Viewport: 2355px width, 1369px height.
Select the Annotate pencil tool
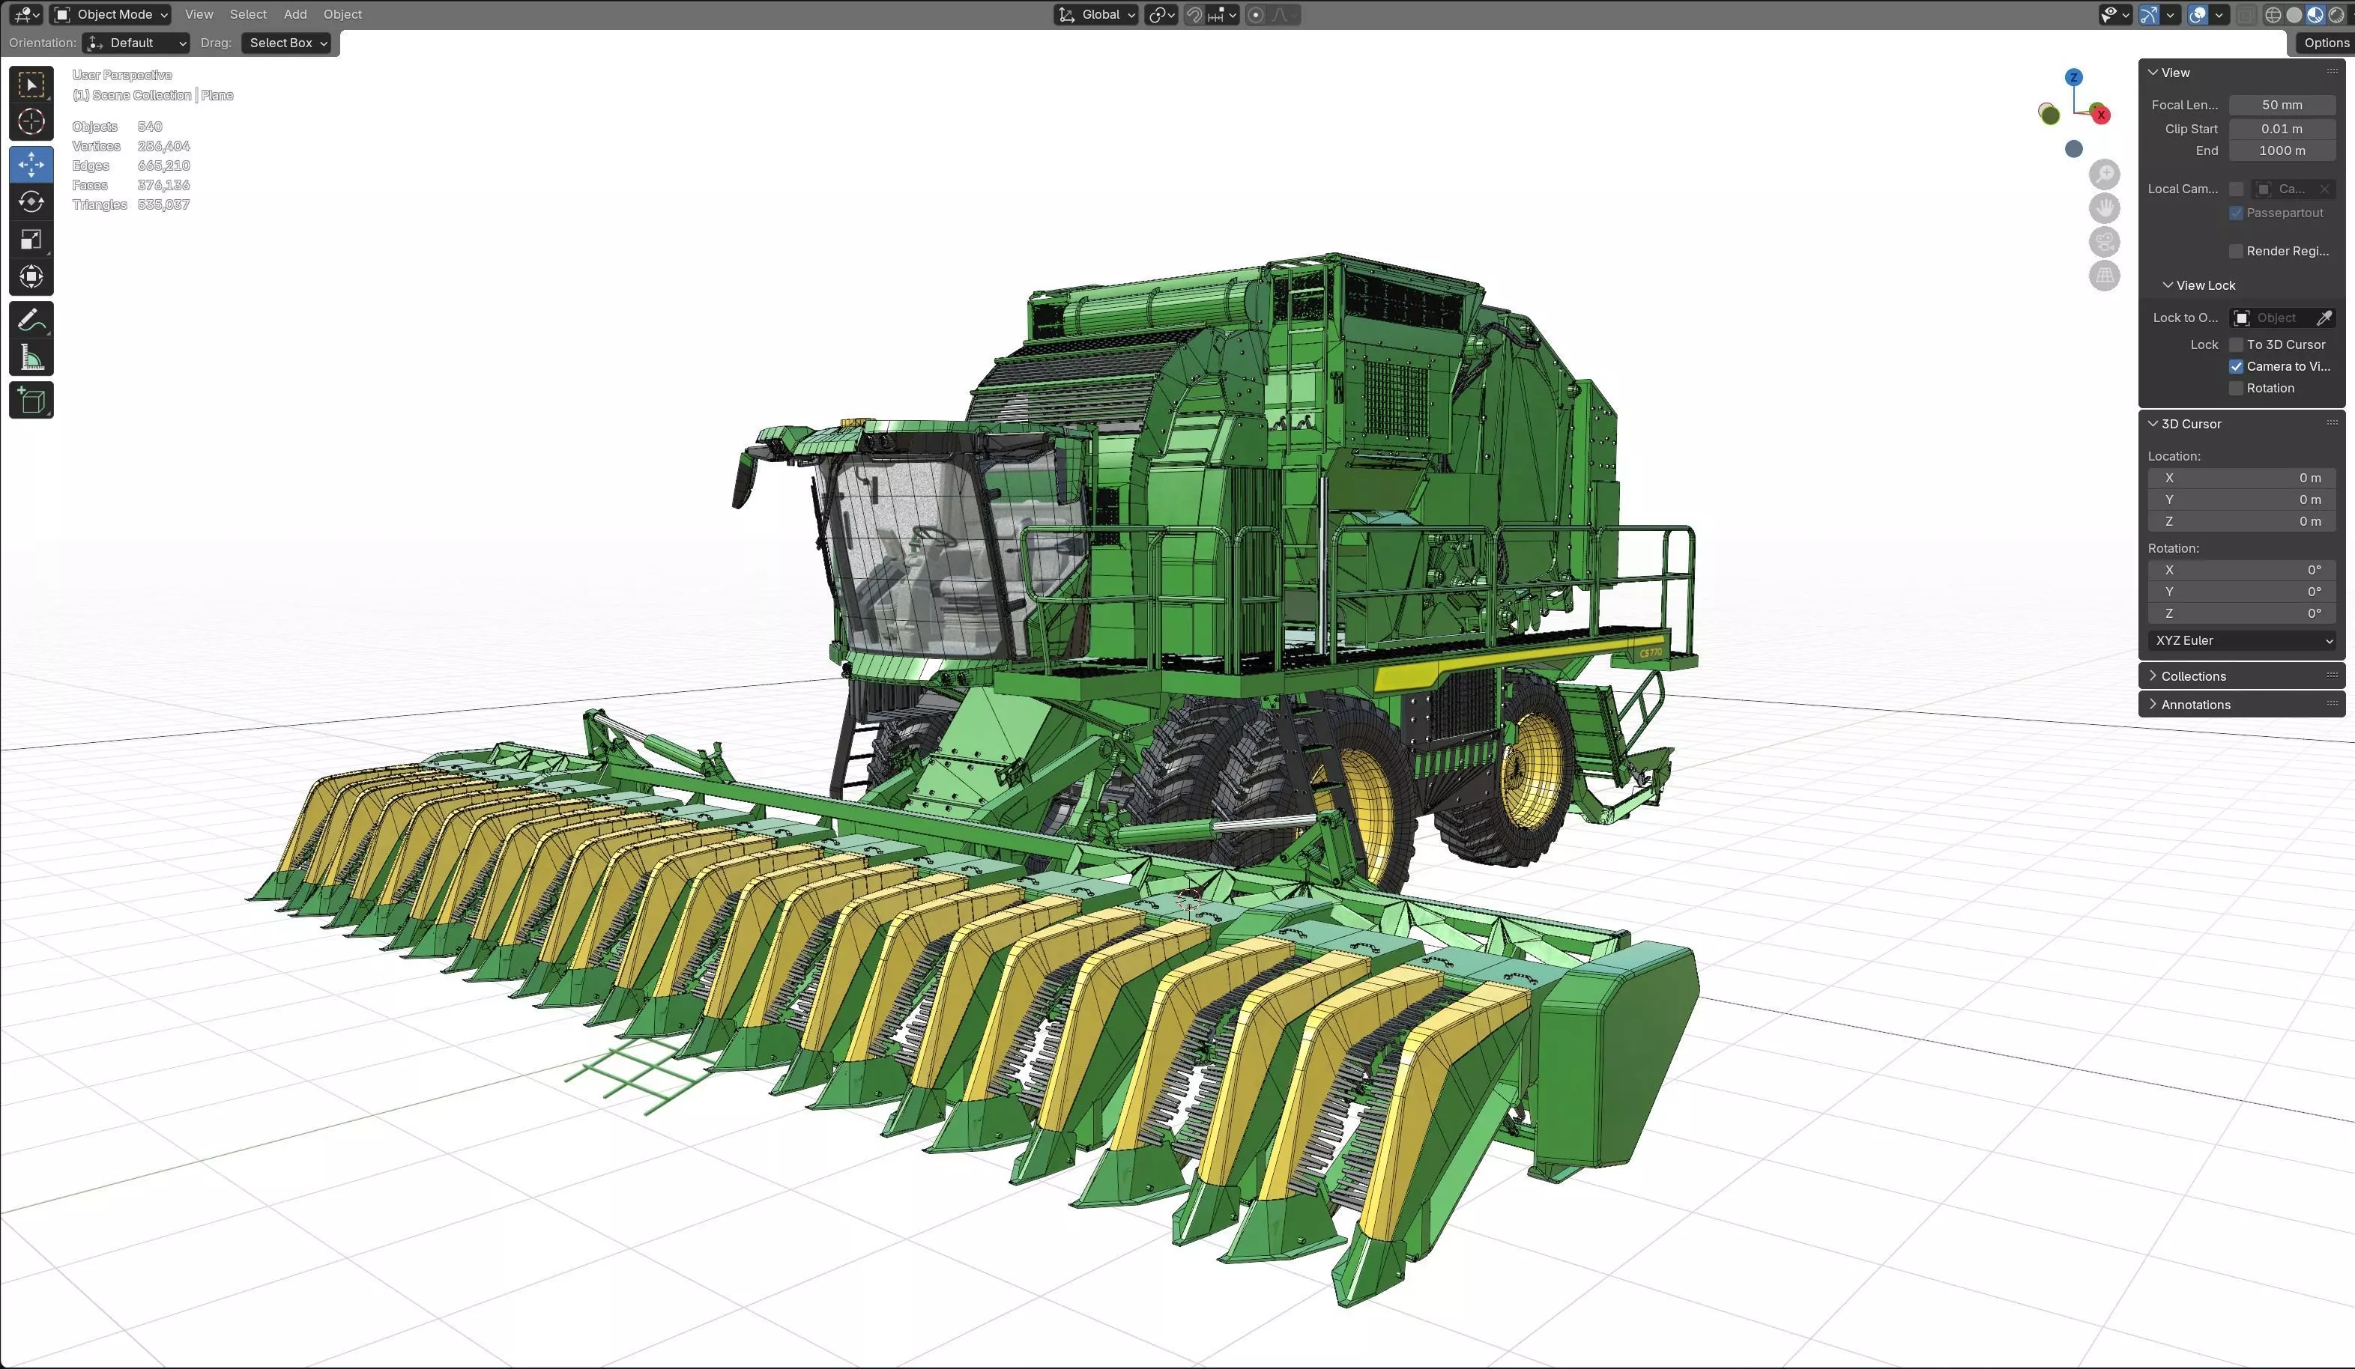coord(31,319)
